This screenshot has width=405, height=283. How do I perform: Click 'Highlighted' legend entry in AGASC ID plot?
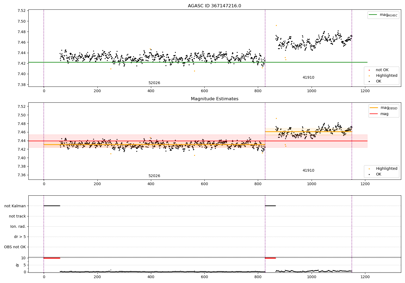click(x=383, y=76)
